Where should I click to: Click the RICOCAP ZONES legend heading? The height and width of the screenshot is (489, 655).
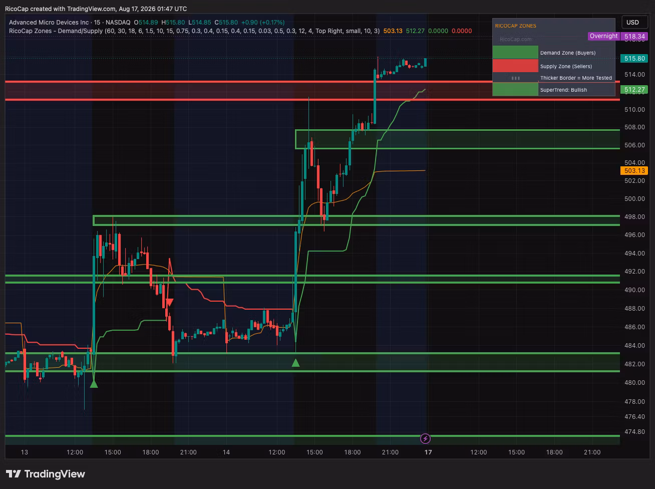515,26
